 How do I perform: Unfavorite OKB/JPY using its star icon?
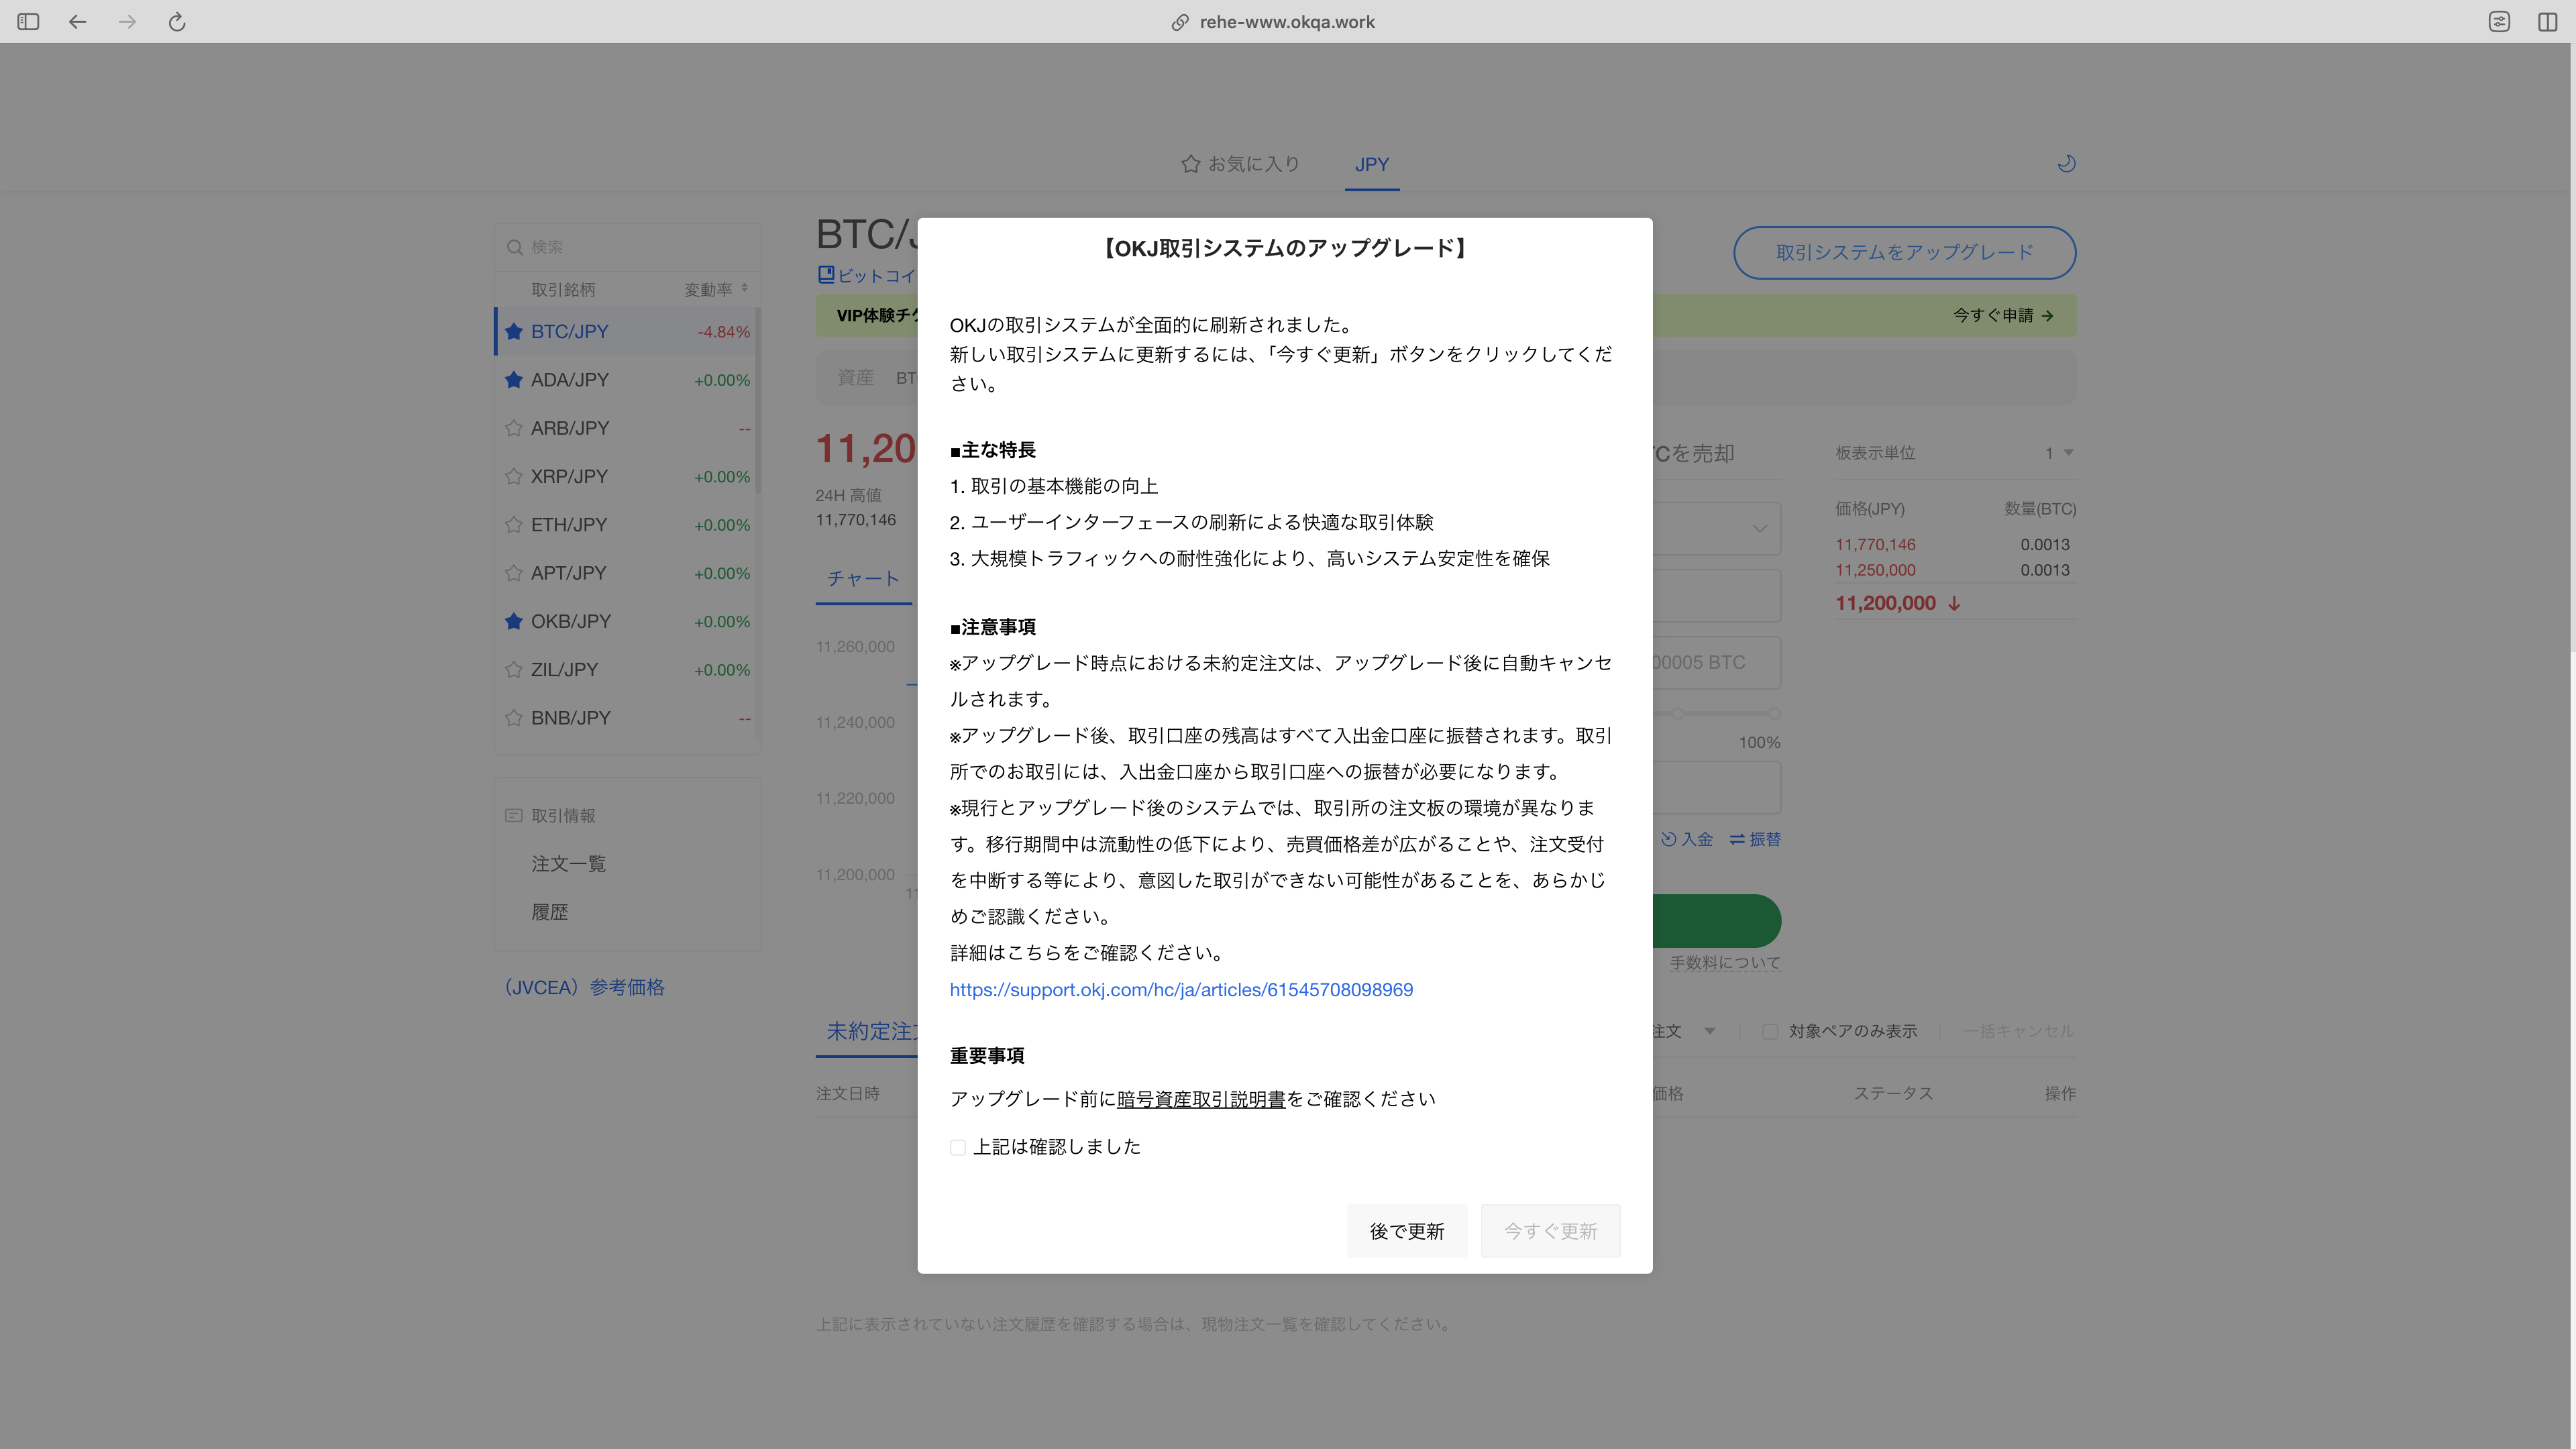(x=514, y=621)
